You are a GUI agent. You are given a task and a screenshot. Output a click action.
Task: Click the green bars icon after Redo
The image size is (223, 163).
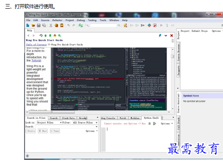tap(81, 25)
